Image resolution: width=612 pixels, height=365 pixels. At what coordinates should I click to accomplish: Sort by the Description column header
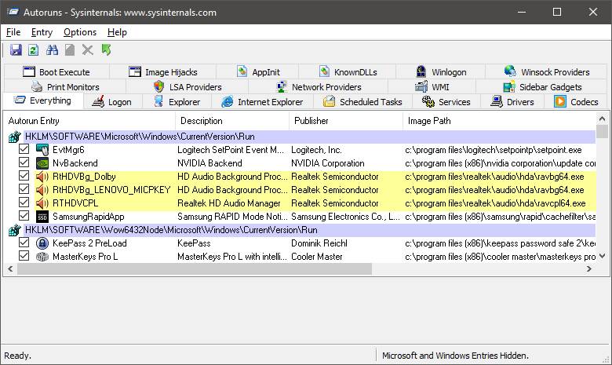click(232, 121)
